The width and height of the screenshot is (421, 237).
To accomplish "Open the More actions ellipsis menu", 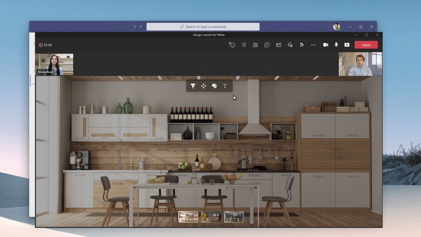I will [313, 45].
